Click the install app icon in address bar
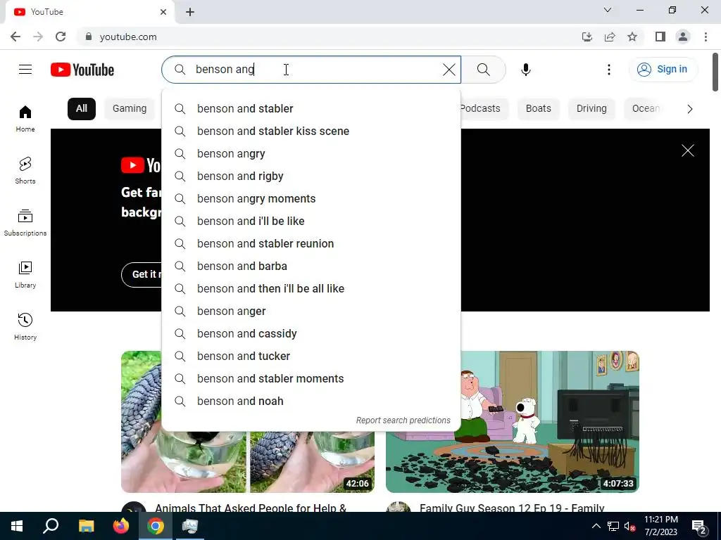Viewport: 721px width, 540px height. pos(587,37)
